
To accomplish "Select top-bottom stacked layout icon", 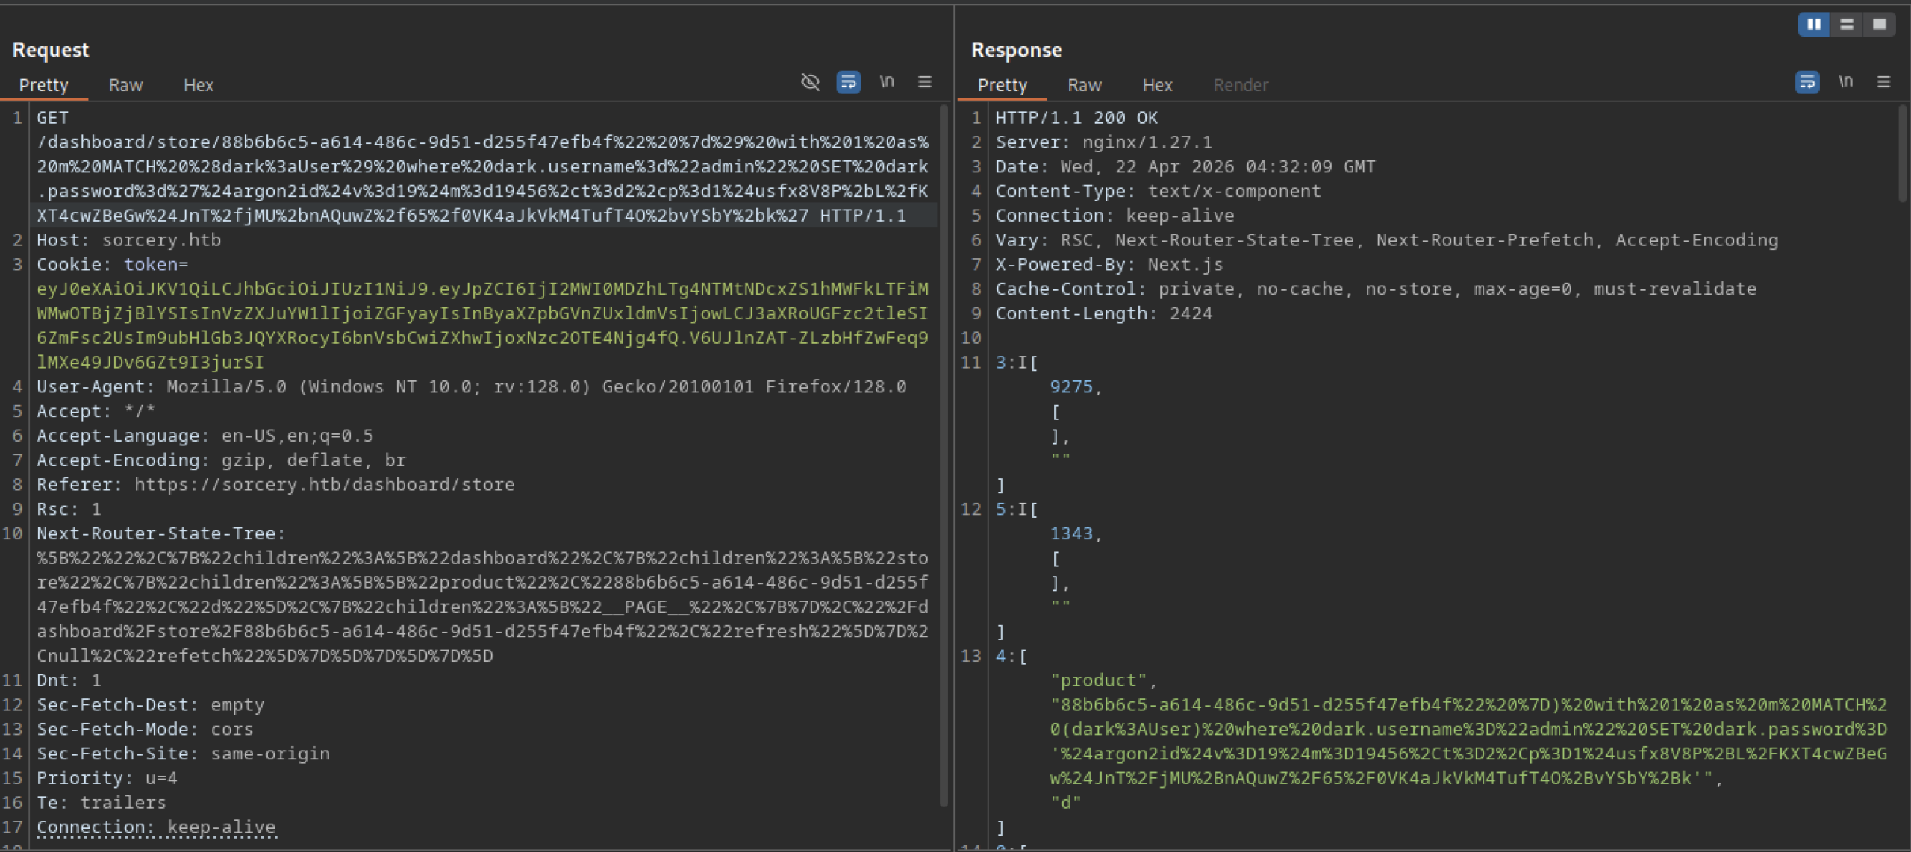I will click(1847, 25).
